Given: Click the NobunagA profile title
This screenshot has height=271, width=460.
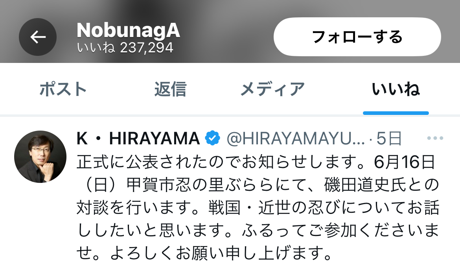Looking at the screenshot, I should pos(128,30).
